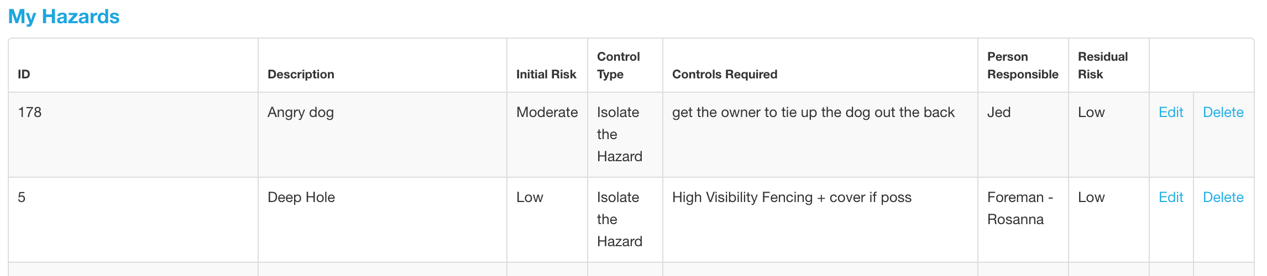Click the Description column header

[301, 75]
